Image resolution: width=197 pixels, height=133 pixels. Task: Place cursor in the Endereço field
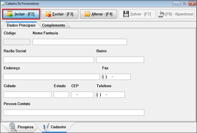pyautogui.click(x=51, y=77)
